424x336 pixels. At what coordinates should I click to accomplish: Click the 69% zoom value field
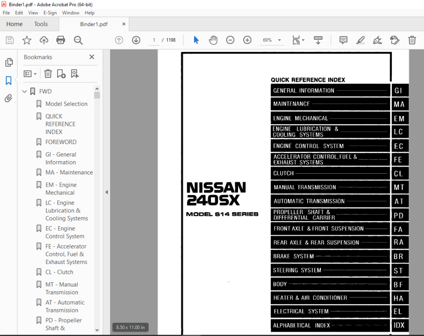267,40
